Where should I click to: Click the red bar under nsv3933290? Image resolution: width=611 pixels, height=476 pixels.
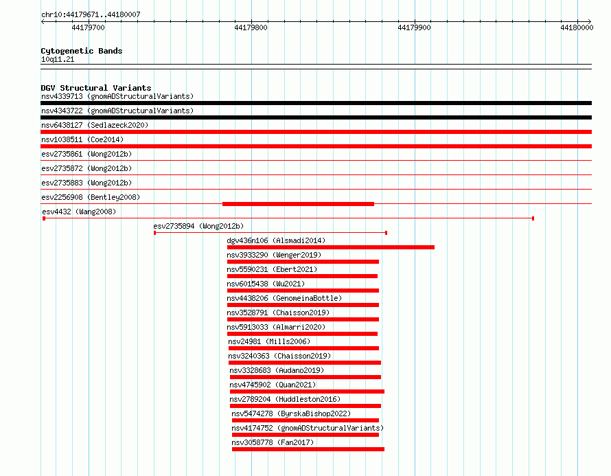click(303, 262)
